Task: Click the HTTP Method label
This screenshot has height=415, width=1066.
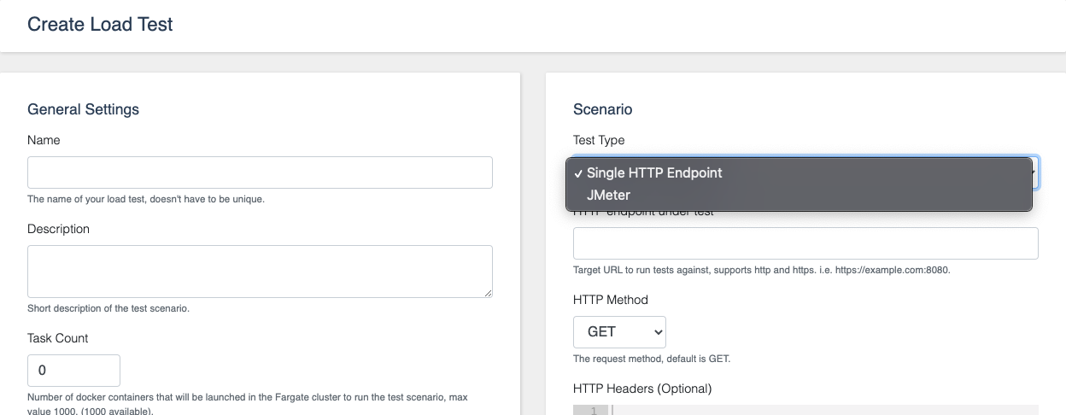Action: click(x=610, y=300)
